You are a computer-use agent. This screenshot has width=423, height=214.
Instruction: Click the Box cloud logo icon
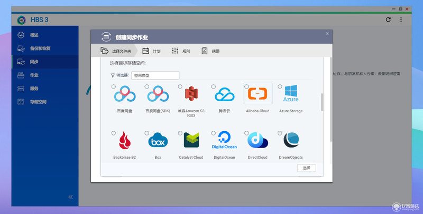pyautogui.click(x=158, y=140)
